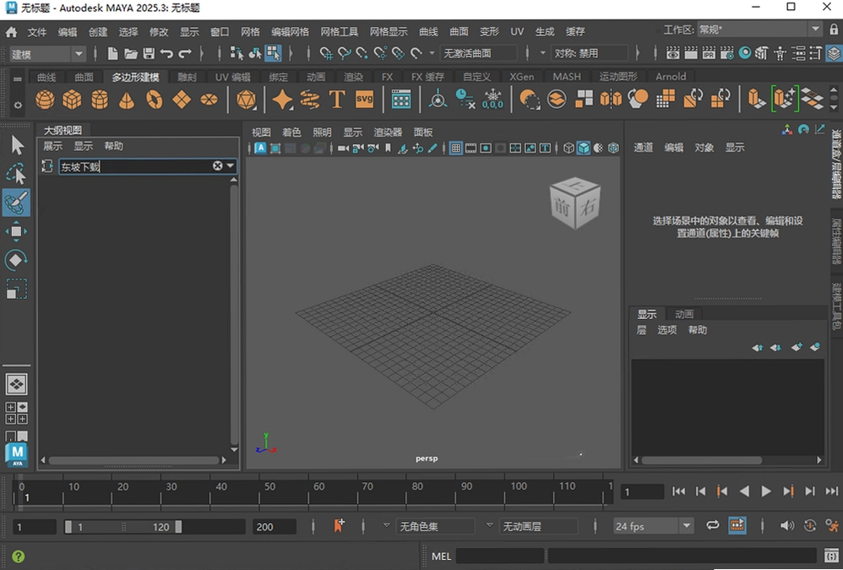Open the 建模 menu set dropdown
The width and height of the screenshot is (843, 570).
point(47,54)
